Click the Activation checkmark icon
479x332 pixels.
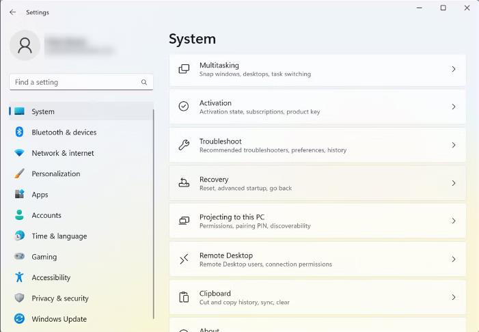(x=184, y=107)
